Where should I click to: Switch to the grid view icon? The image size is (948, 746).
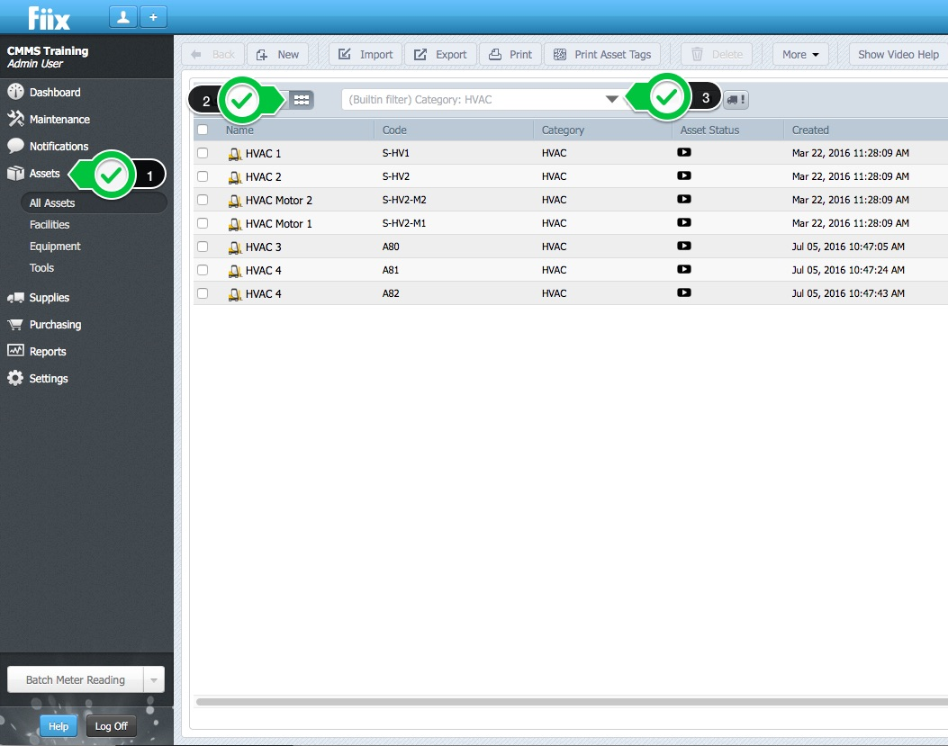(302, 100)
